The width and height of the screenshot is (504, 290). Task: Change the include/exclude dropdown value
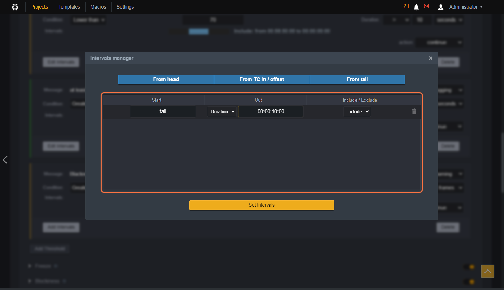click(357, 111)
